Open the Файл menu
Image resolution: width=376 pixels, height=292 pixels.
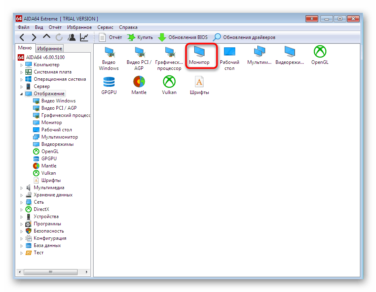click(23, 27)
